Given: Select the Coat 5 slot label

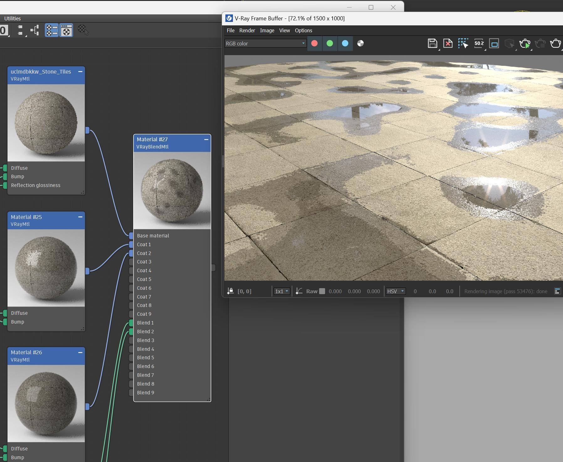Looking at the screenshot, I should point(144,279).
